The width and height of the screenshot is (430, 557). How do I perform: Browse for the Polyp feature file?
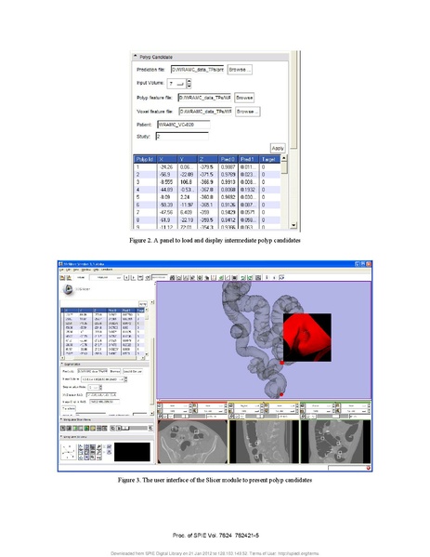pos(244,98)
